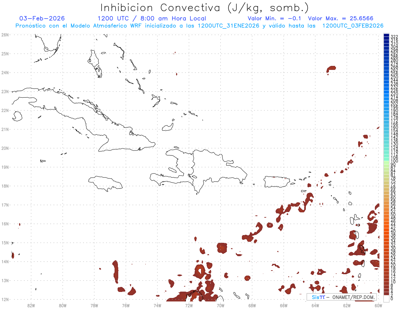Viewport: 402px width, 310px height.
Task: Click the "78W" longitude label
Action: pos(94,305)
